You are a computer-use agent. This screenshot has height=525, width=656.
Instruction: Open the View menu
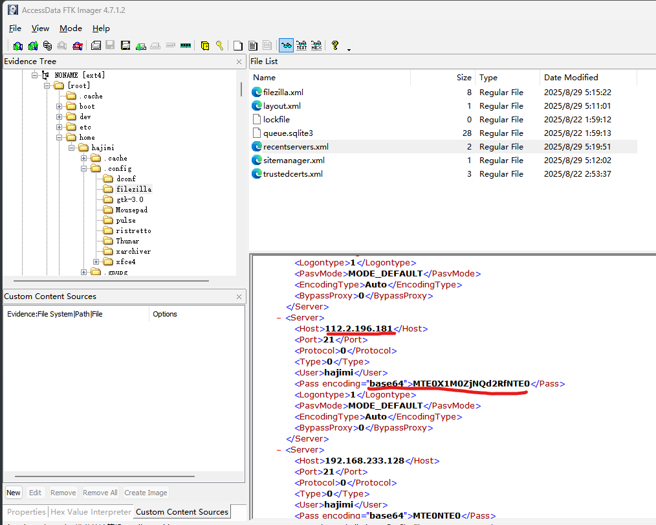click(x=40, y=28)
